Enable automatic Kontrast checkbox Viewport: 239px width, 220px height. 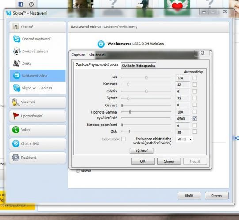point(194,84)
